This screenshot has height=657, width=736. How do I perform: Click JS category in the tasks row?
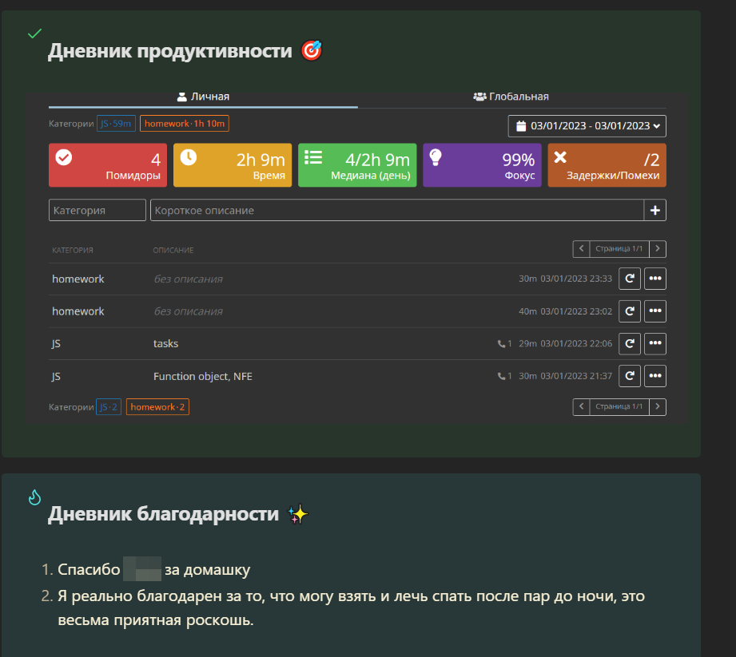click(56, 344)
